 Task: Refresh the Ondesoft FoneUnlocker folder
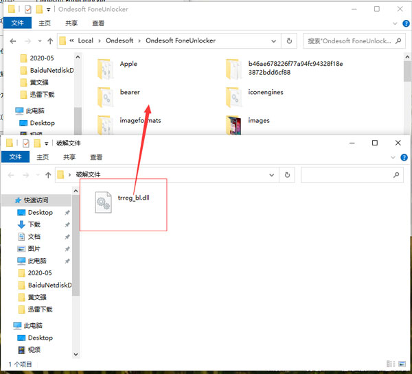[289, 41]
